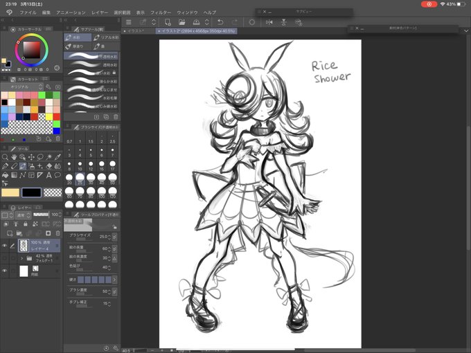Pick the main yellow color swatch
Image resolution: width=471 pixels, height=353 pixels.
(10, 192)
